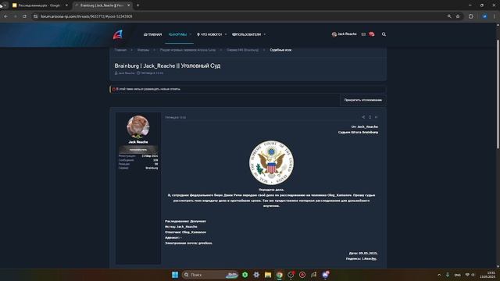The height and width of the screenshot is (281, 500).
Task: Click the thread start date under title
Action: point(152,73)
